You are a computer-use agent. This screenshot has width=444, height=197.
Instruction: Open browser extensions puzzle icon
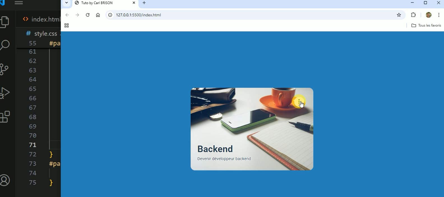(x=413, y=15)
